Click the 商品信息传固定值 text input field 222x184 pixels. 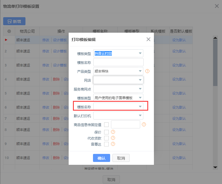tap(126, 124)
